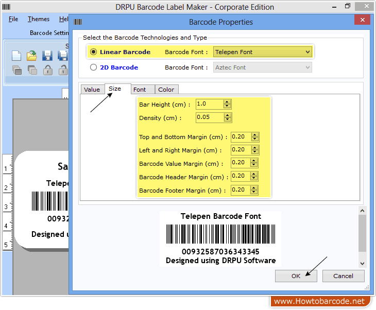Image resolution: width=376 pixels, height=310 pixels.
Task: Click Barcode Footer Margin value field
Action: (x=241, y=190)
